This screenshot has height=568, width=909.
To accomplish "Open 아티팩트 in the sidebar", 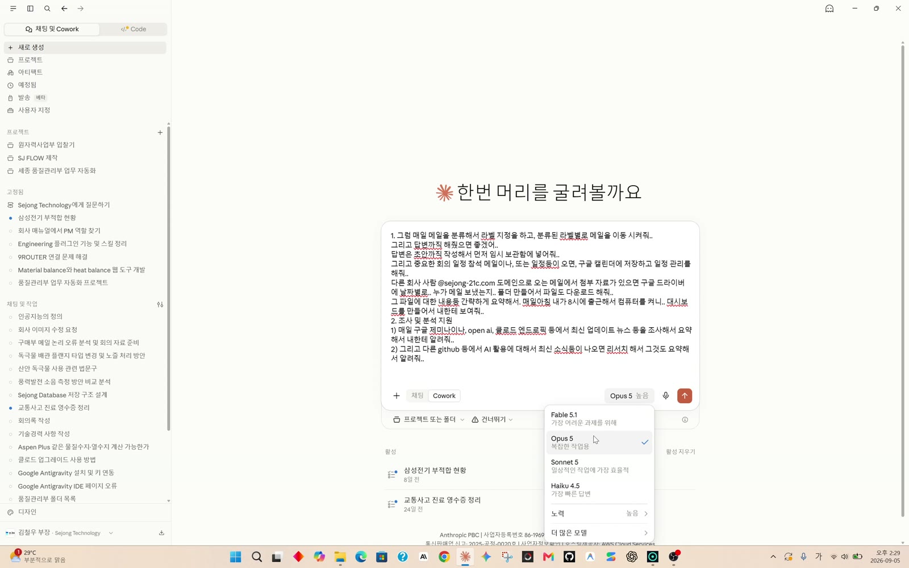I will [x=85, y=72].
